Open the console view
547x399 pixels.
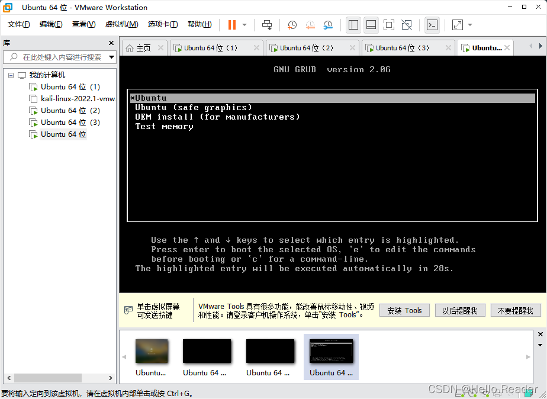pyautogui.click(x=432, y=25)
